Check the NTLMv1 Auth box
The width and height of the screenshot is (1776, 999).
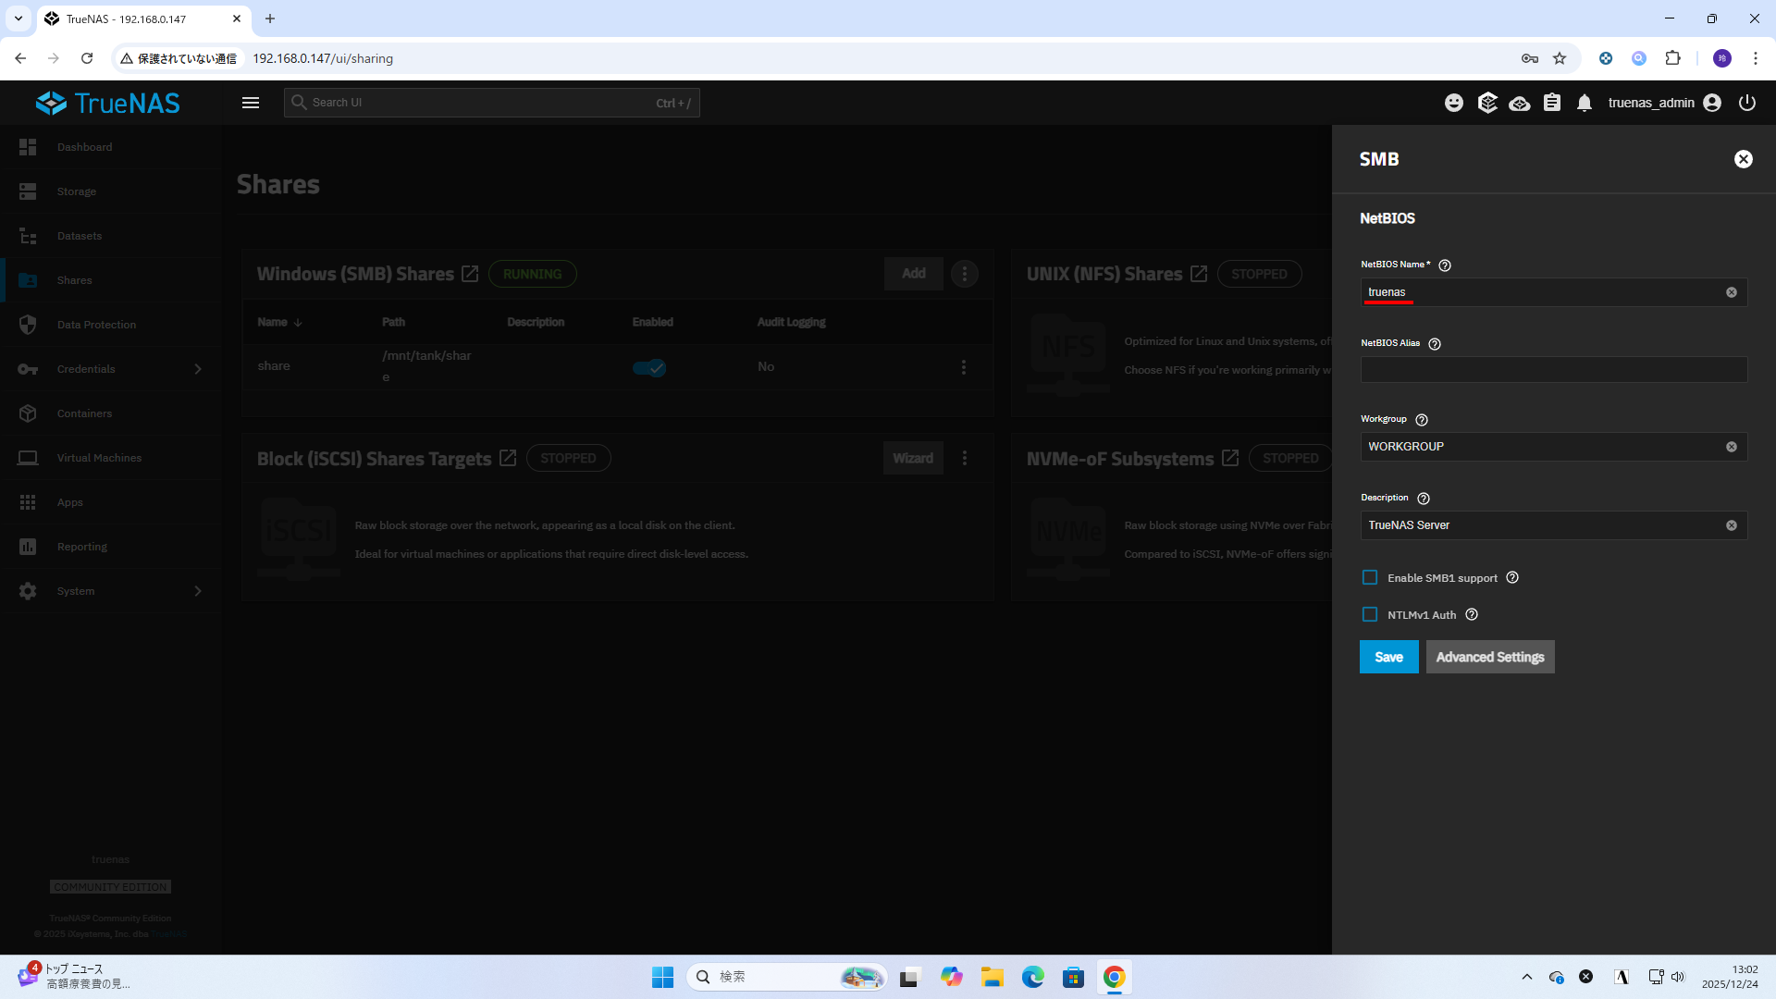[x=1370, y=614]
